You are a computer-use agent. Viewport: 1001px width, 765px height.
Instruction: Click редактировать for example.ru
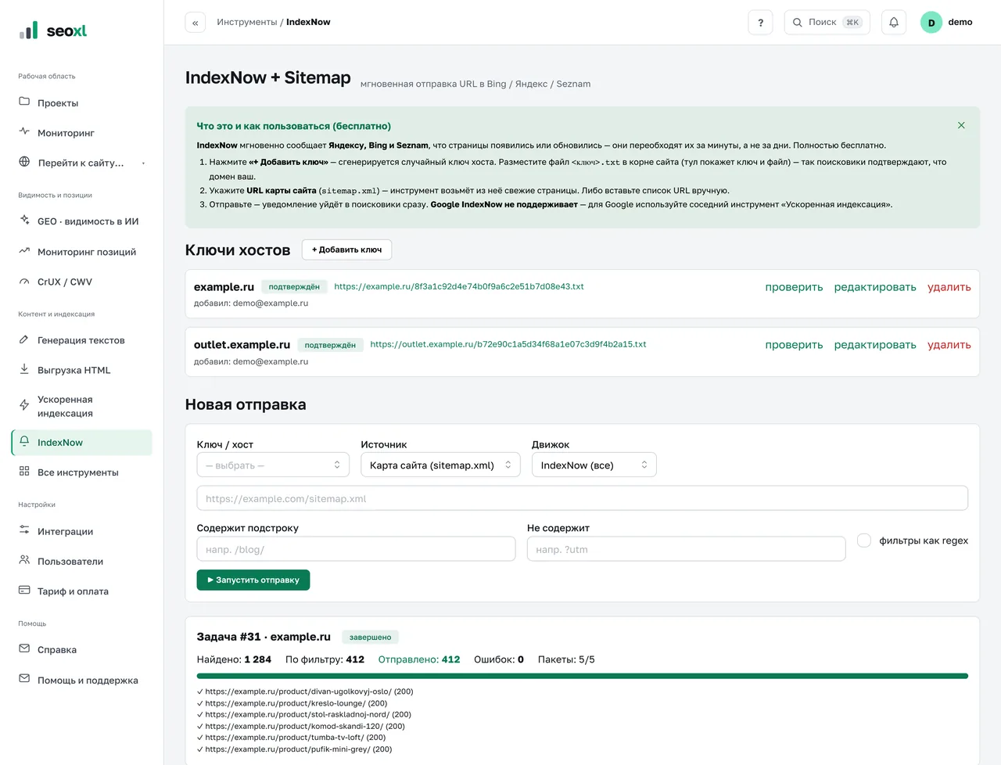click(x=875, y=287)
